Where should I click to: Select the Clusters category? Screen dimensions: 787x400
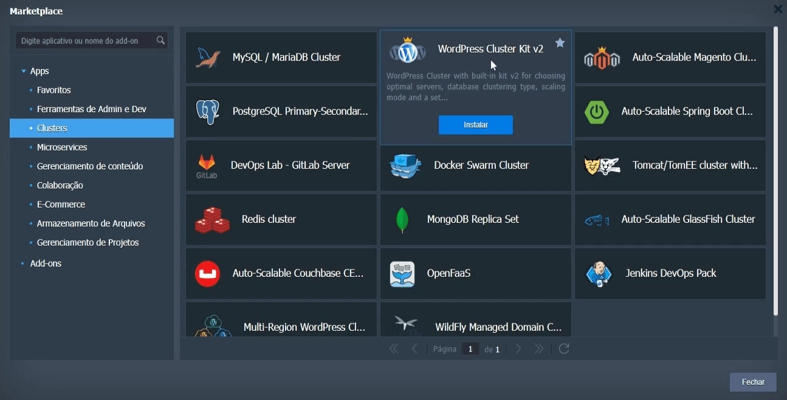[x=92, y=128]
